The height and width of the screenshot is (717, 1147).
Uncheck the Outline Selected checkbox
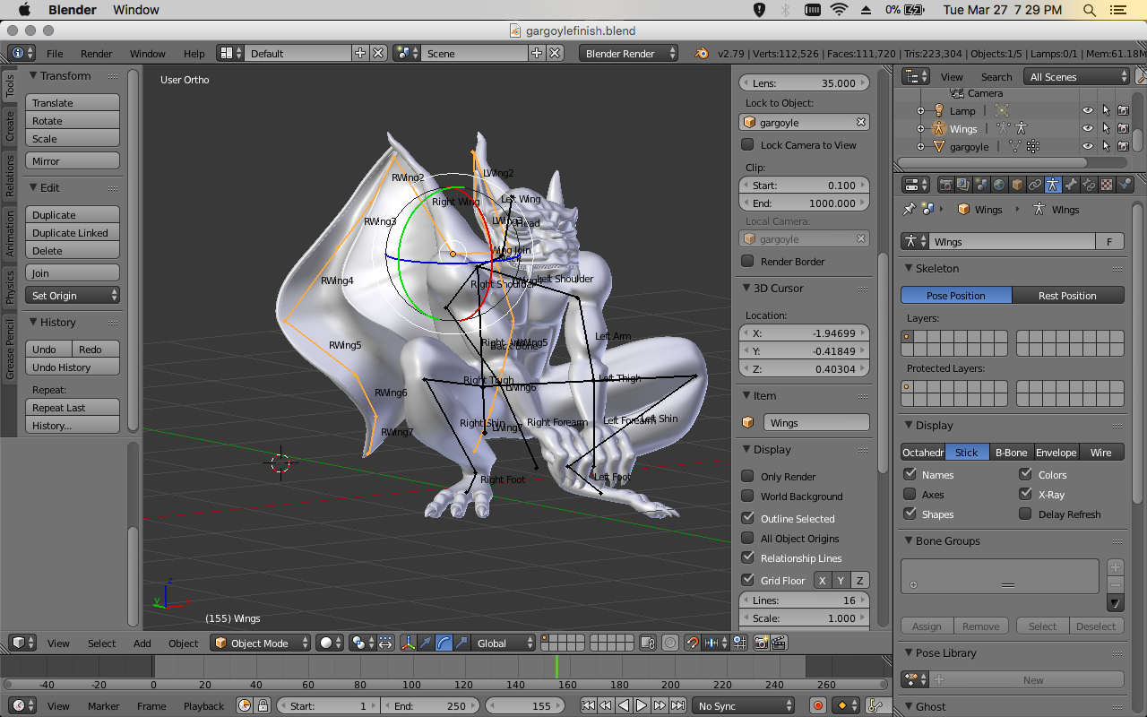coord(747,518)
